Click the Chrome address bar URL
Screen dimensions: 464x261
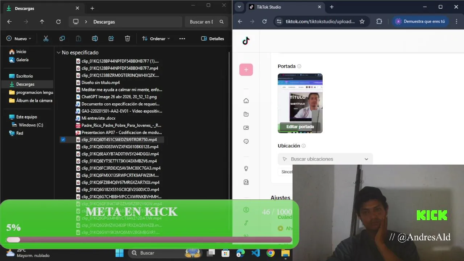[320, 21]
